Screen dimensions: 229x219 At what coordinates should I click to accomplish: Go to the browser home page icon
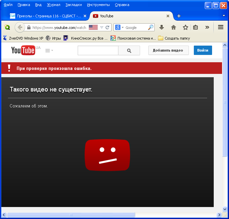pos(173,27)
